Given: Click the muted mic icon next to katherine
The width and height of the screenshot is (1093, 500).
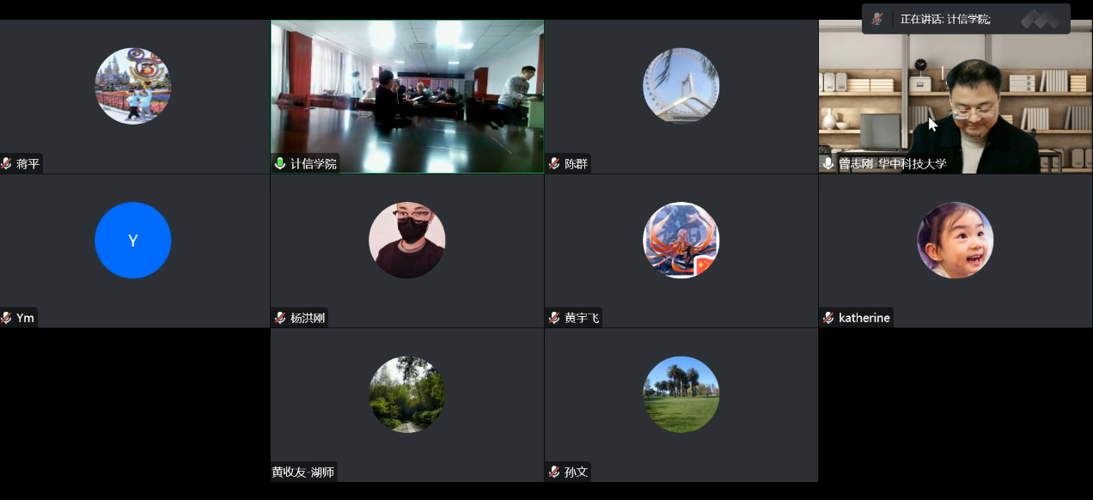Looking at the screenshot, I should (828, 318).
